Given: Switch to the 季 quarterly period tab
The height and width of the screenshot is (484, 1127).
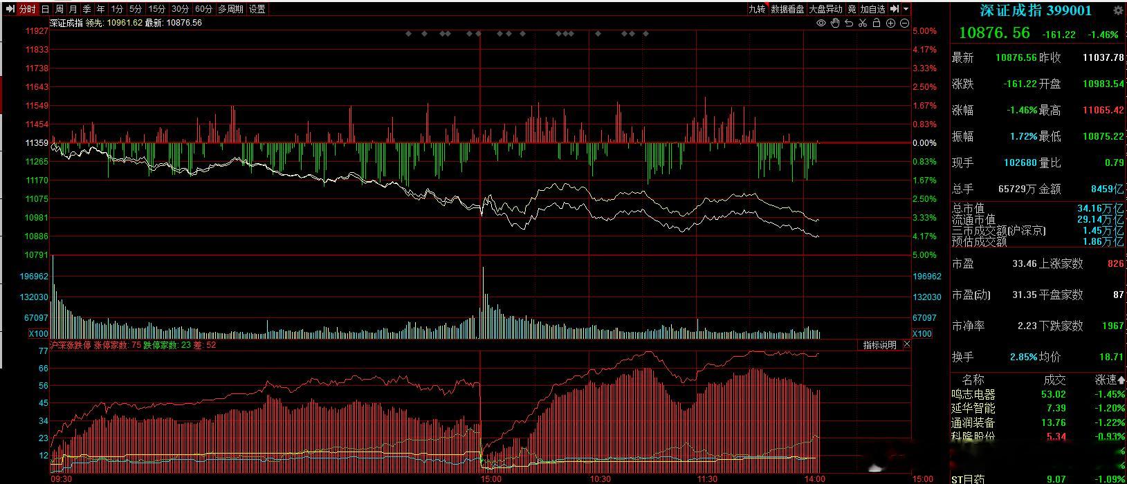Looking at the screenshot, I should point(86,9).
